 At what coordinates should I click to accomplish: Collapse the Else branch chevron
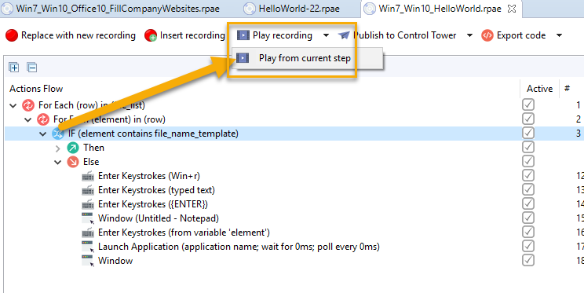(x=58, y=162)
